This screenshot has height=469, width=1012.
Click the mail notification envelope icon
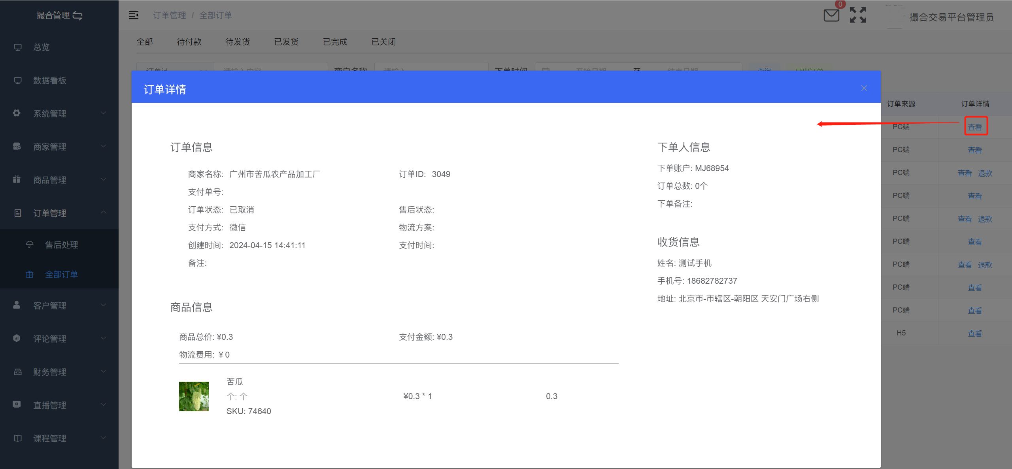(831, 16)
